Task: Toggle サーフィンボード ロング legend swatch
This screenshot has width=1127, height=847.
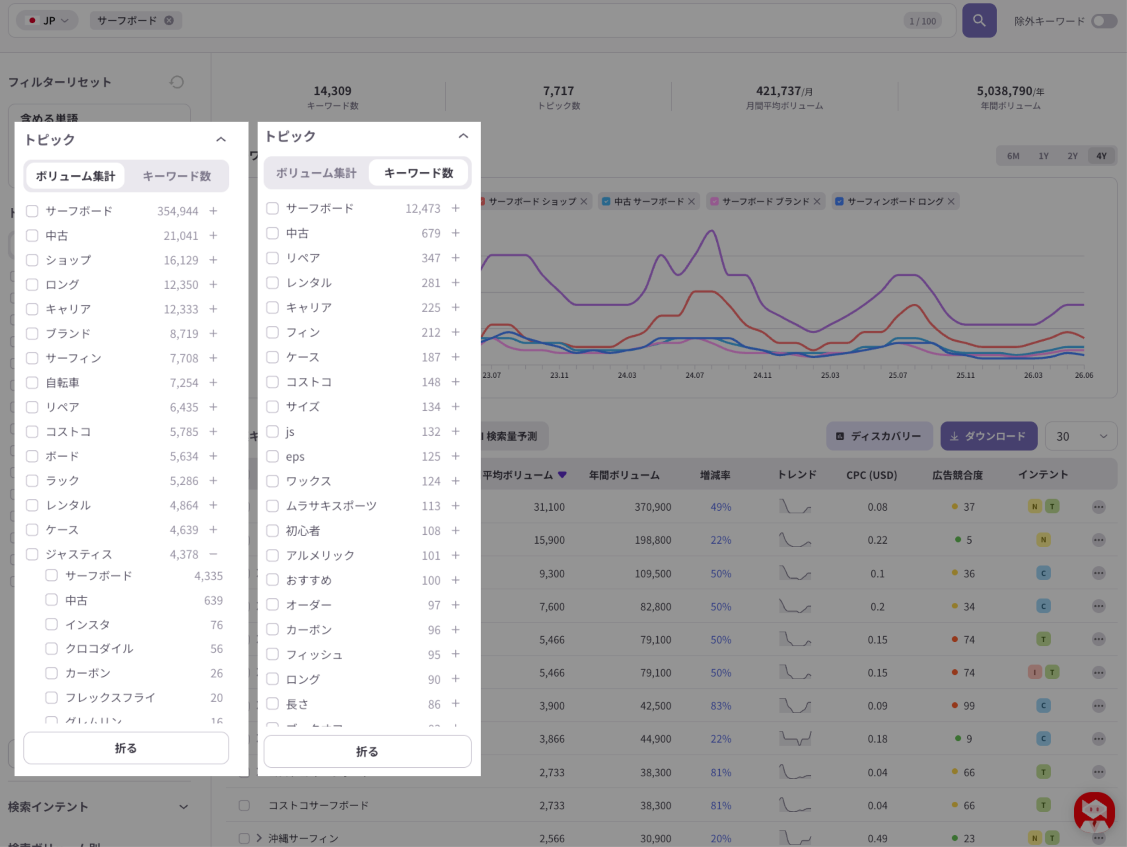Action: 839,201
